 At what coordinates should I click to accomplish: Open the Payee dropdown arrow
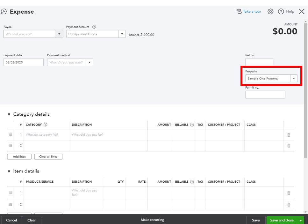[x=59, y=34]
